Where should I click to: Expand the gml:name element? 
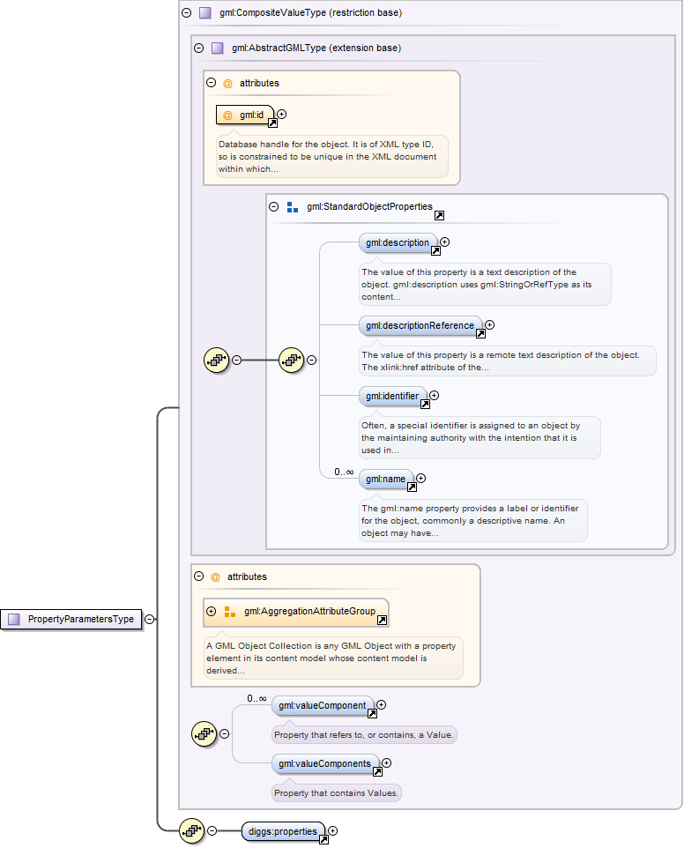coord(420,479)
